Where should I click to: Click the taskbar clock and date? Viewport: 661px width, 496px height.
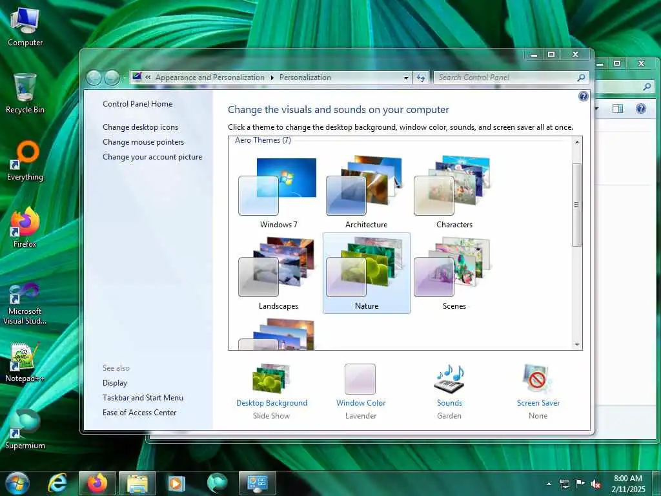click(628, 484)
